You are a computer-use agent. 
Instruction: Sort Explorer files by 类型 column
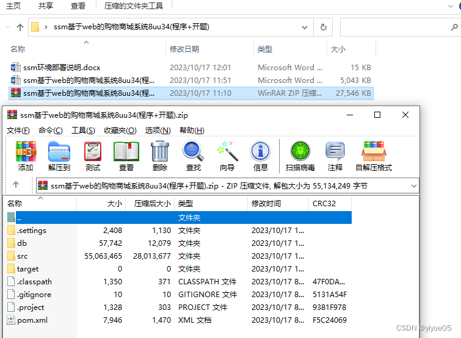(x=290, y=49)
